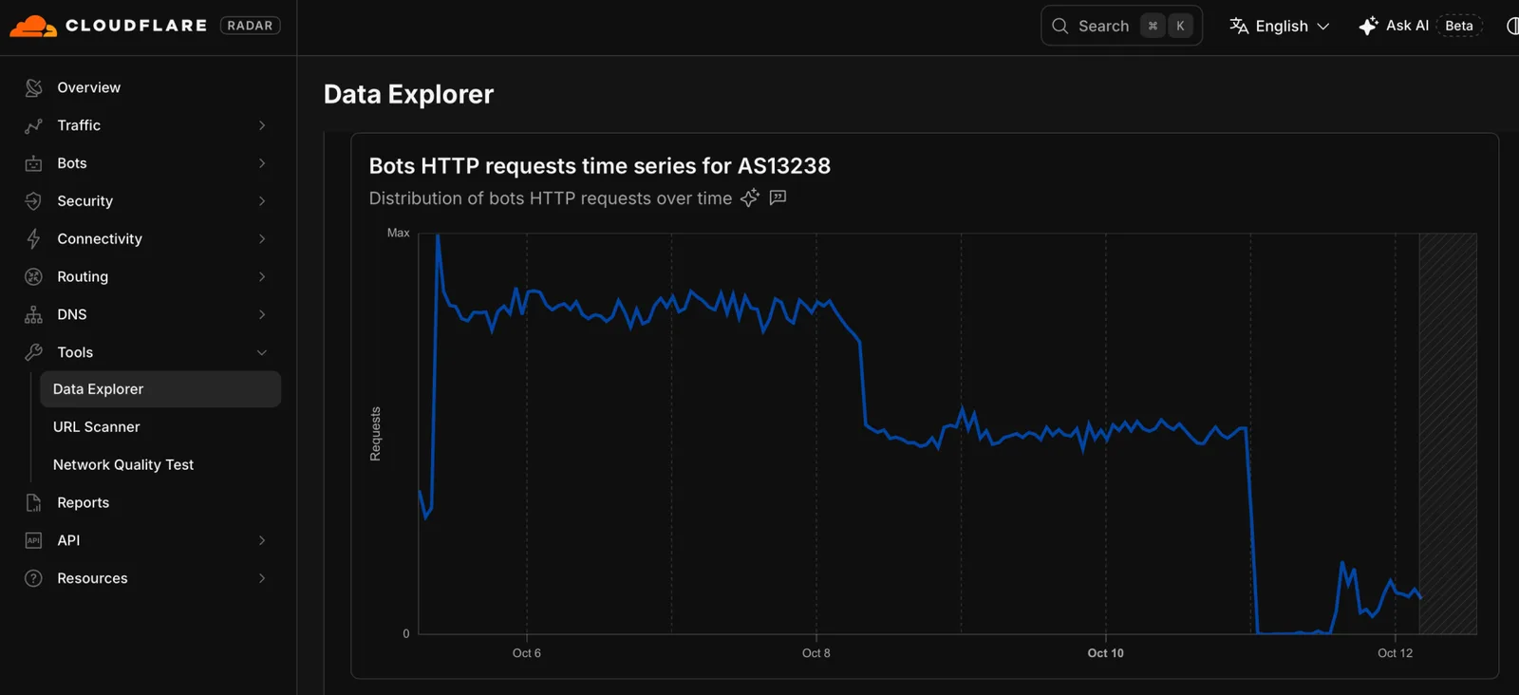
Task: Click the Connectivity lightning bolt icon
Action: click(33, 239)
